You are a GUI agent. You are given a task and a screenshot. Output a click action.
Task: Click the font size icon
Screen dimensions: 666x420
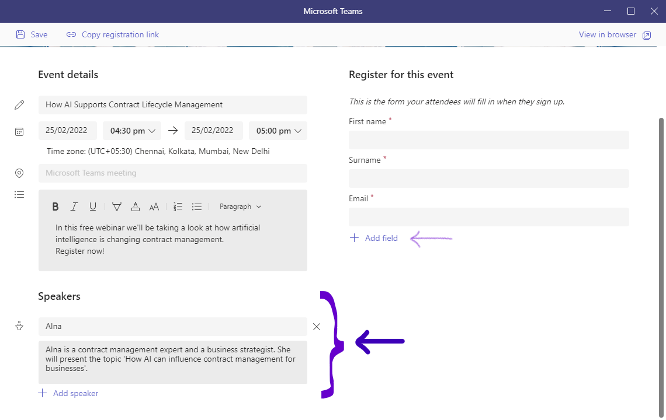click(x=154, y=206)
